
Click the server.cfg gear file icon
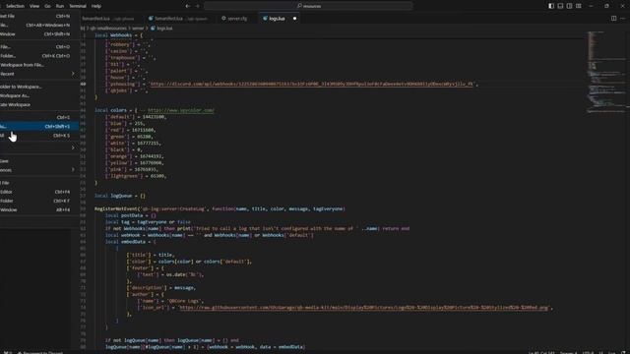(x=223, y=19)
